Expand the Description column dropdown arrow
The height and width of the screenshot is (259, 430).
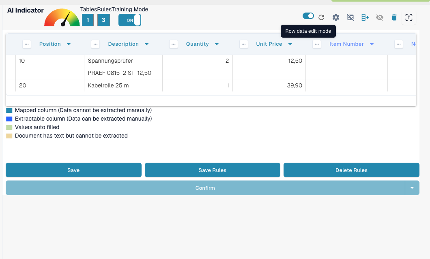pos(147,44)
